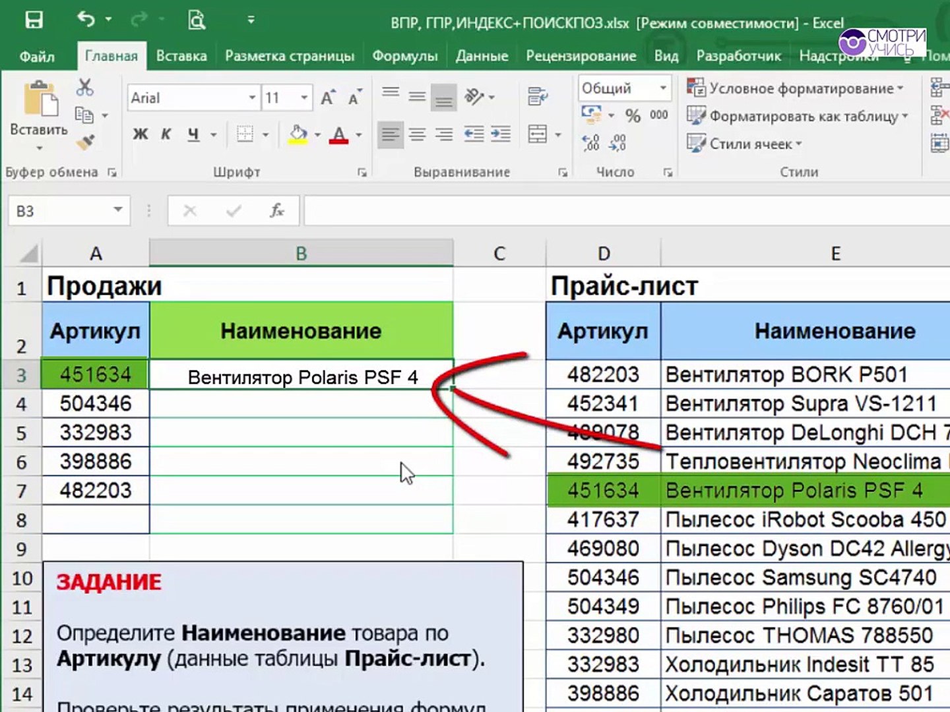Click the text orientation icon
This screenshot has height=712, width=950.
[x=475, y=97]
